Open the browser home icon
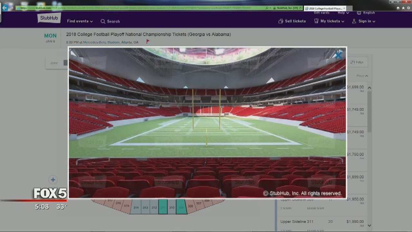This screenshot has height=232, width=412. (398, 8)
